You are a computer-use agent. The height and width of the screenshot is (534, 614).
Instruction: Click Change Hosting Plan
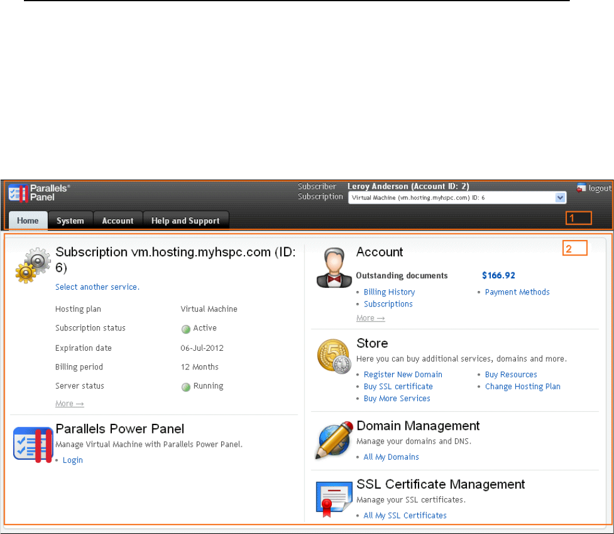(523, 387)
